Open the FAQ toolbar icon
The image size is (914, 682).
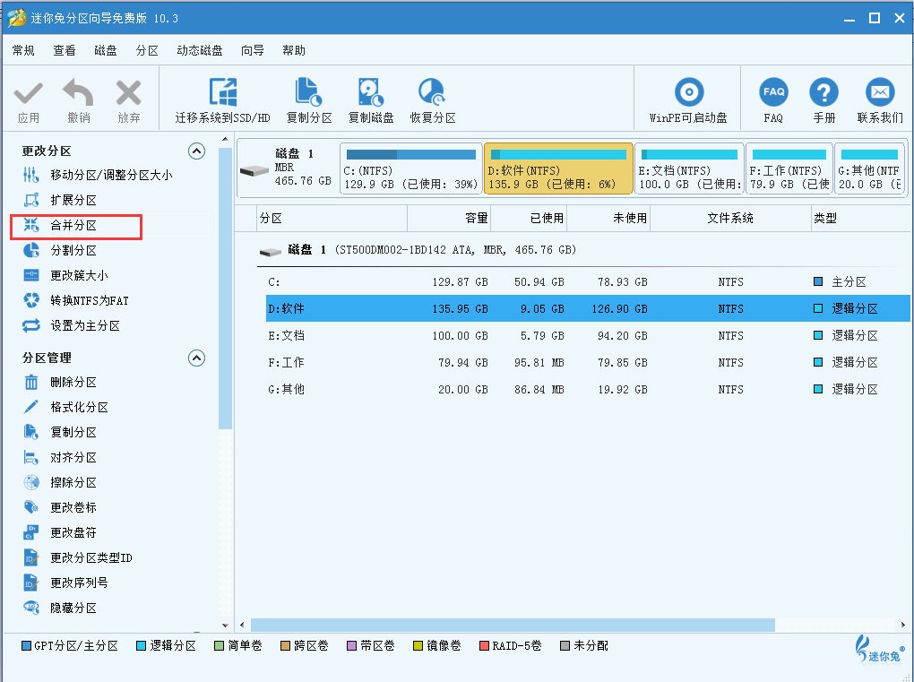click(773, 92)
